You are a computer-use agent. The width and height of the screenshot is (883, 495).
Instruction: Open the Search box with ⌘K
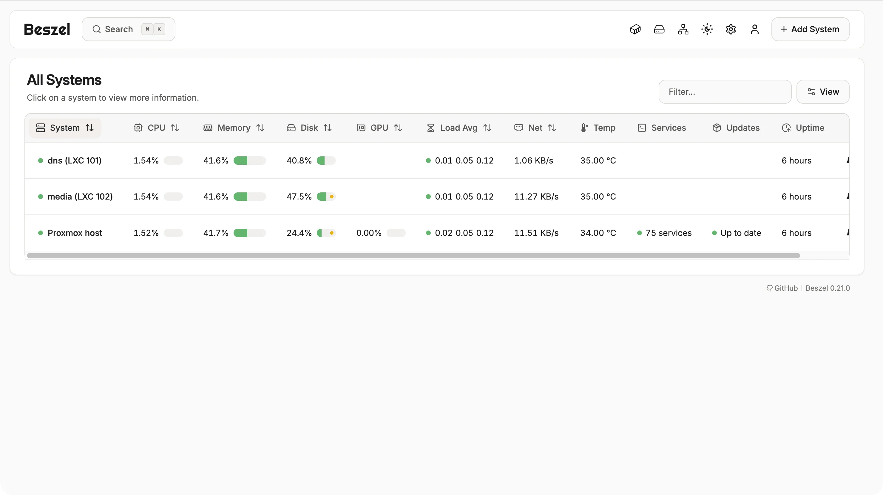pos(129,29)
